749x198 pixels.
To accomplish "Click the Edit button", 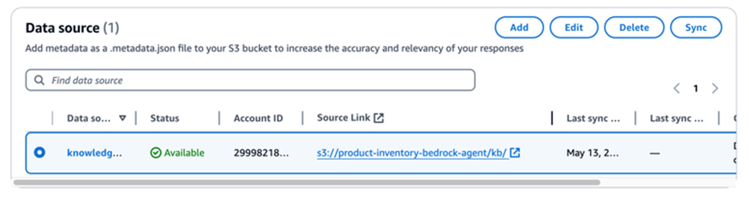I will pyautogui.click(x=574, y=28).
